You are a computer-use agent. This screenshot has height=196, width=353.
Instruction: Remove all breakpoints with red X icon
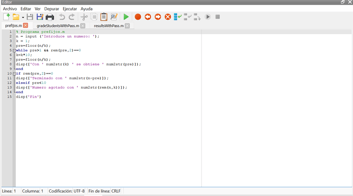pyautogui.click(x=168, y=17)
